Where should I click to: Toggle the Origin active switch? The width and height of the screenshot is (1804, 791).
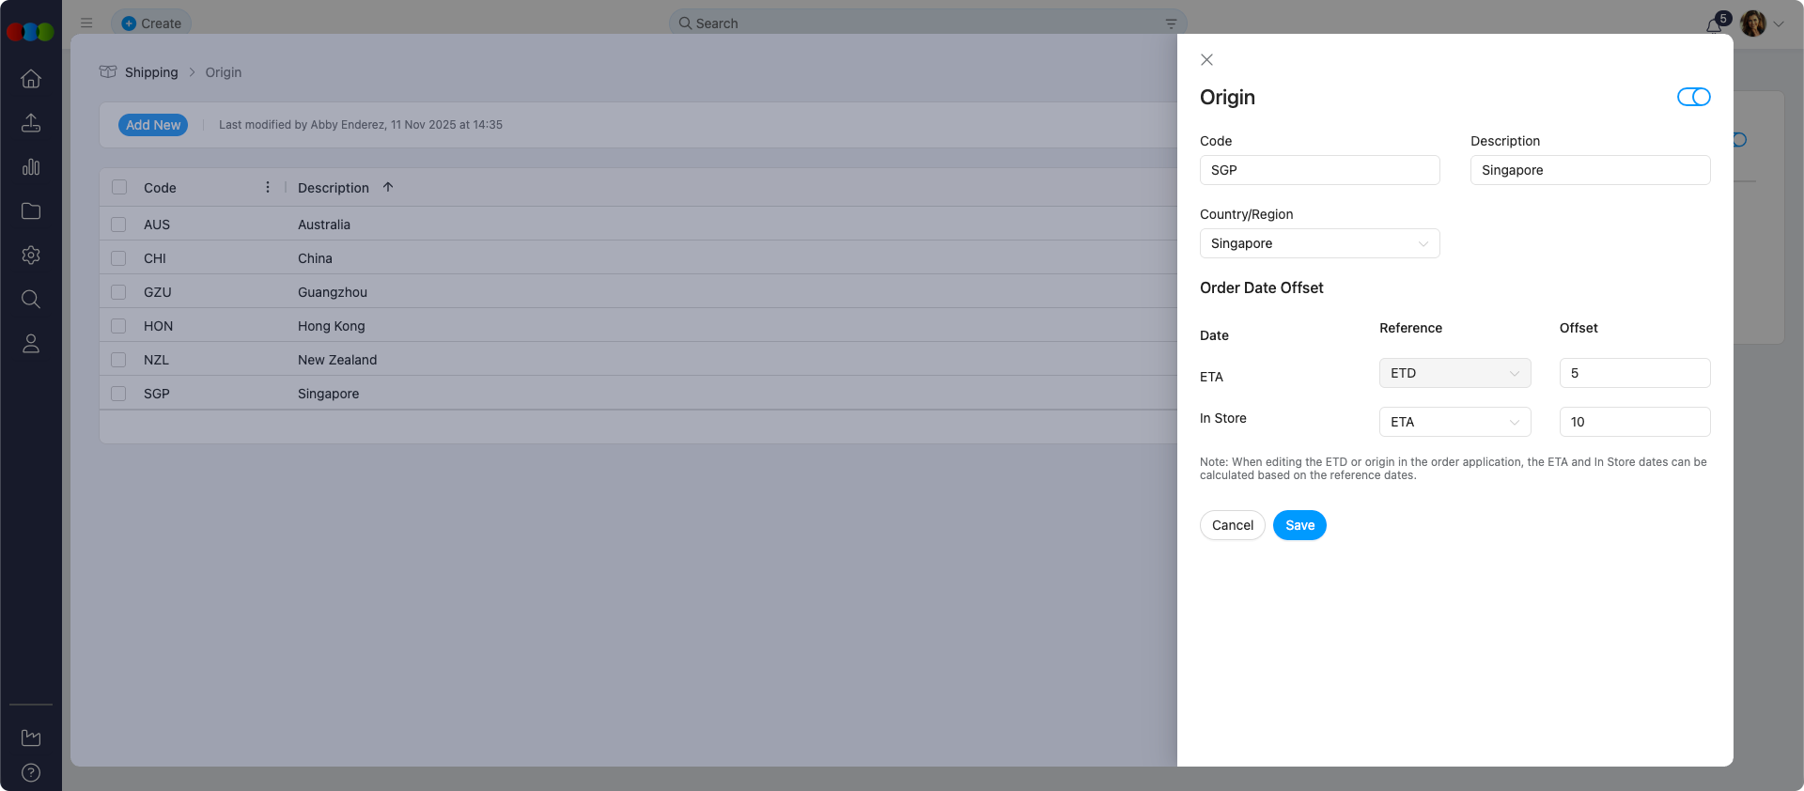1694,98
